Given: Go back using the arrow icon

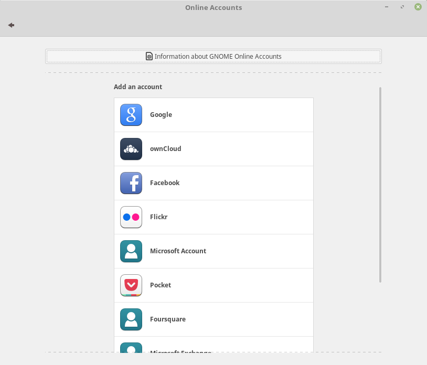Looking at the screenshot, I should click(11, 25).
